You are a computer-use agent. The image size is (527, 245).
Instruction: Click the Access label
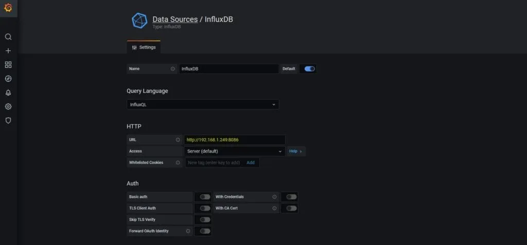135,151
